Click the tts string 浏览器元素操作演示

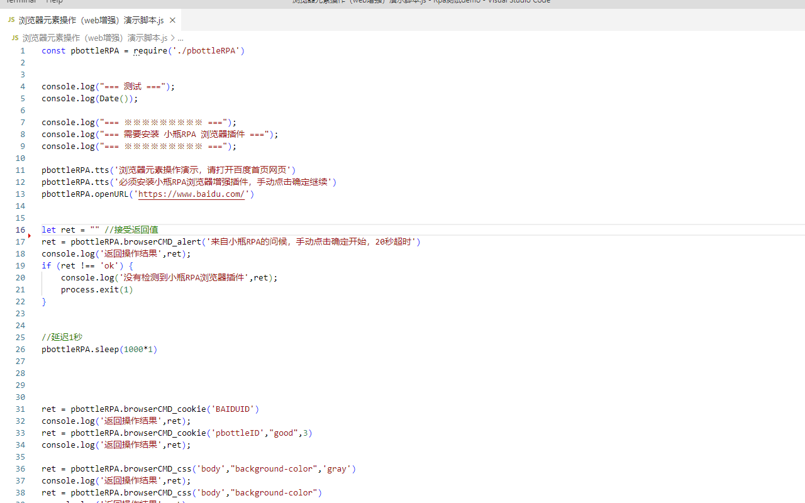tap(204, 170)
